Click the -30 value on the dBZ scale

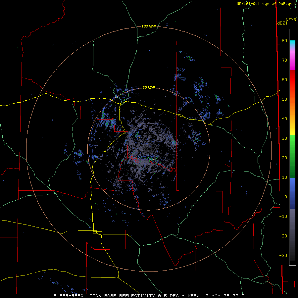(283, 255)
